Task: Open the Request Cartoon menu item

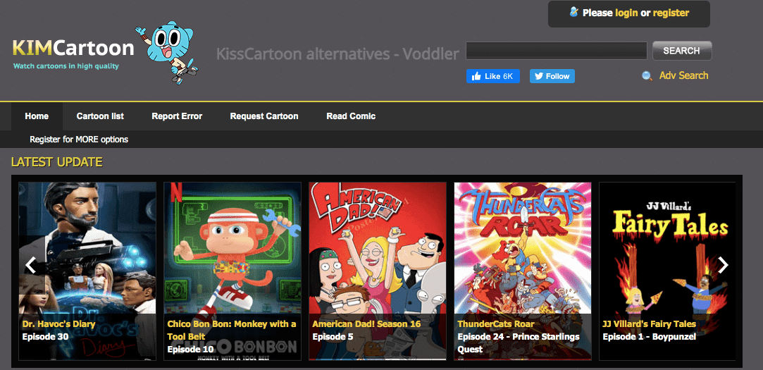Action: pyautogui.click(x=264, y=116)
